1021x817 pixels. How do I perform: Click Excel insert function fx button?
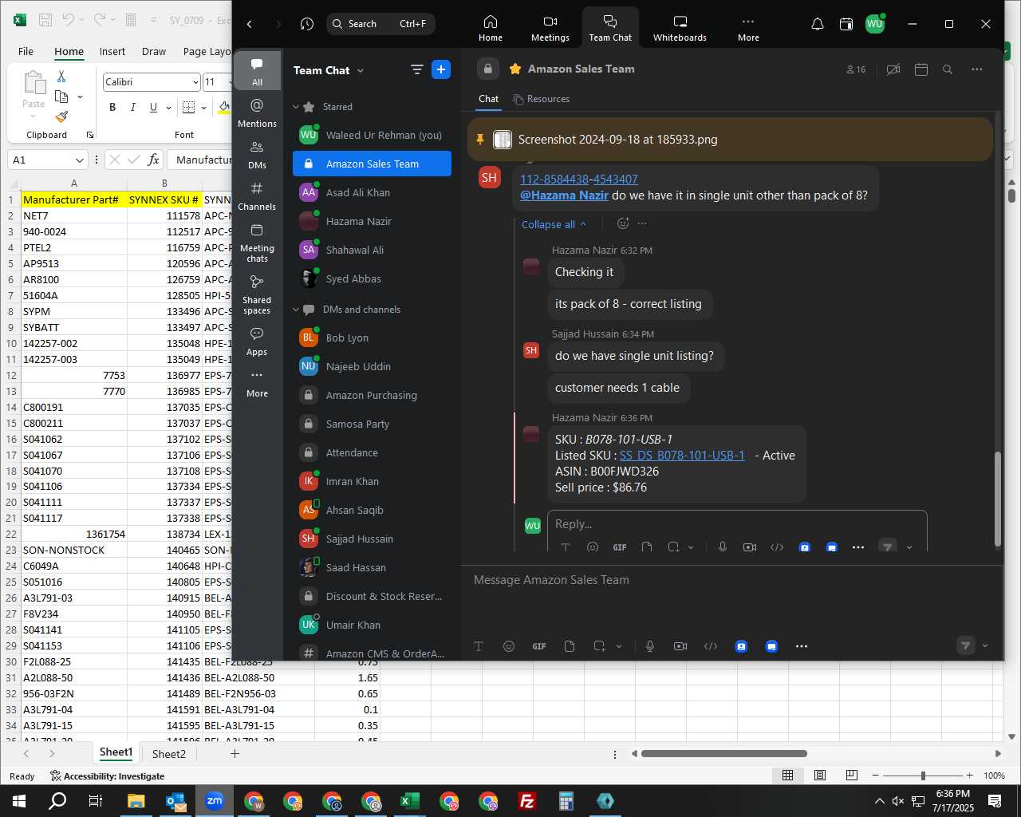tap(154, 160)
